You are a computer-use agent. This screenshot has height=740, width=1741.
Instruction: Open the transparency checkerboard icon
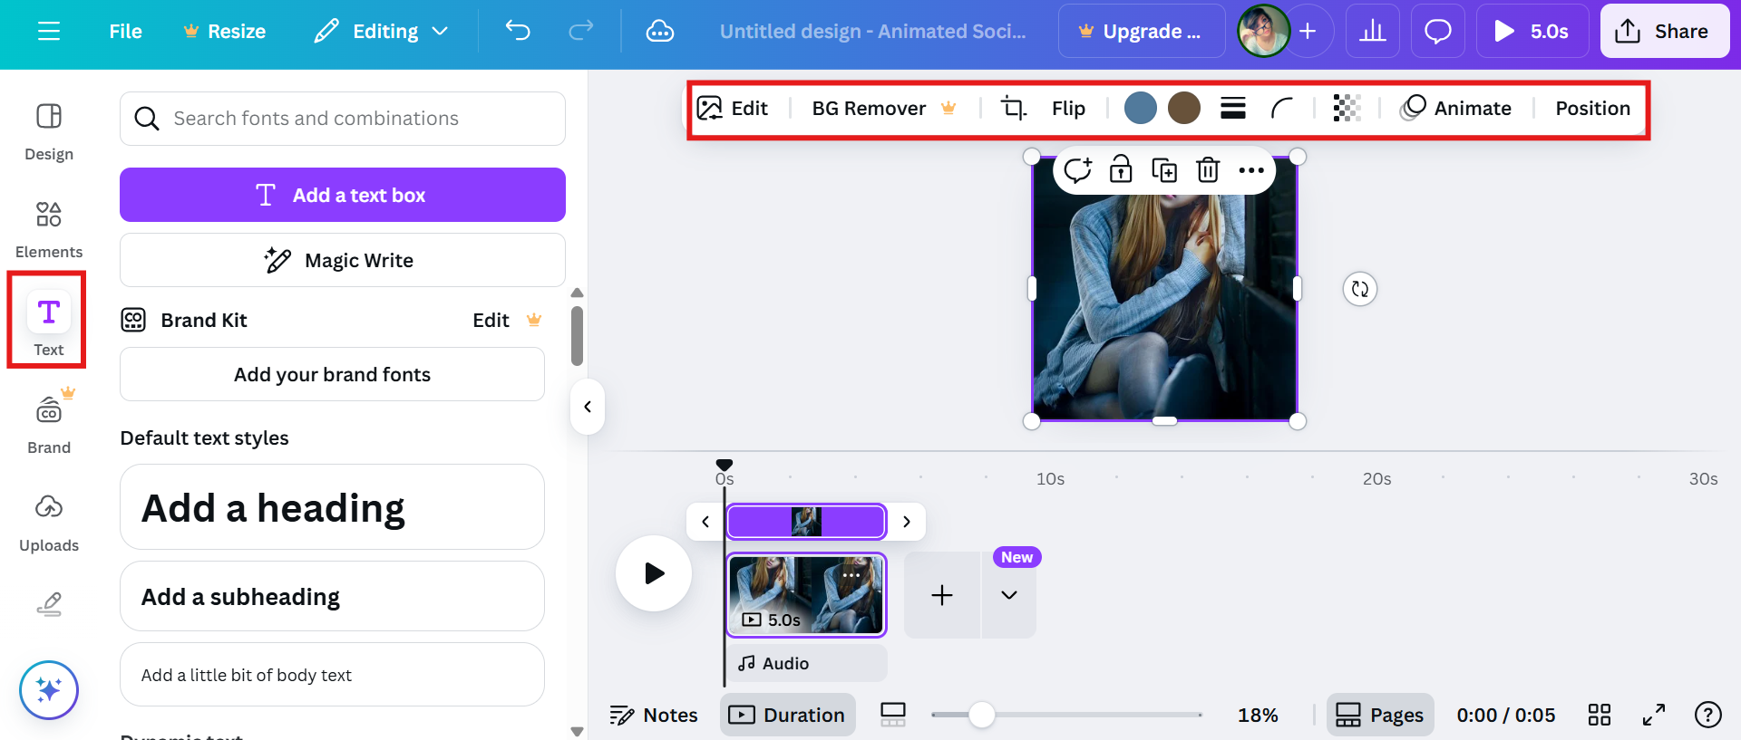pyautogui.click(x=1347, y=109)
